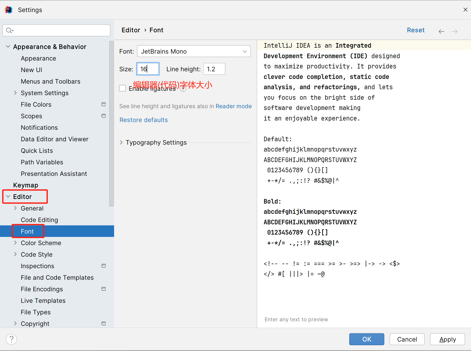Expand Typography Settings section
The width and height of the screenshot is (471, 351).
(121, 142)
